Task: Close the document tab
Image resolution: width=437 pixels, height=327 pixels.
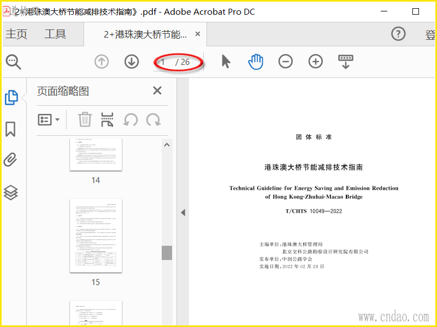Action: 198,34
